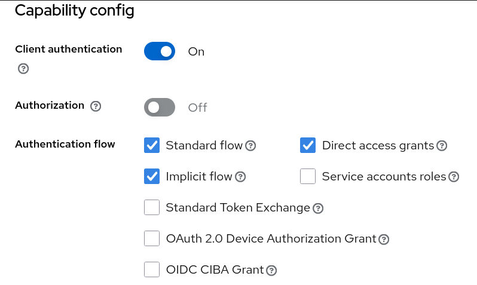477x285 pixels.
Task: Enable Service accounts roles checkbox
Action: click(308, 176)
